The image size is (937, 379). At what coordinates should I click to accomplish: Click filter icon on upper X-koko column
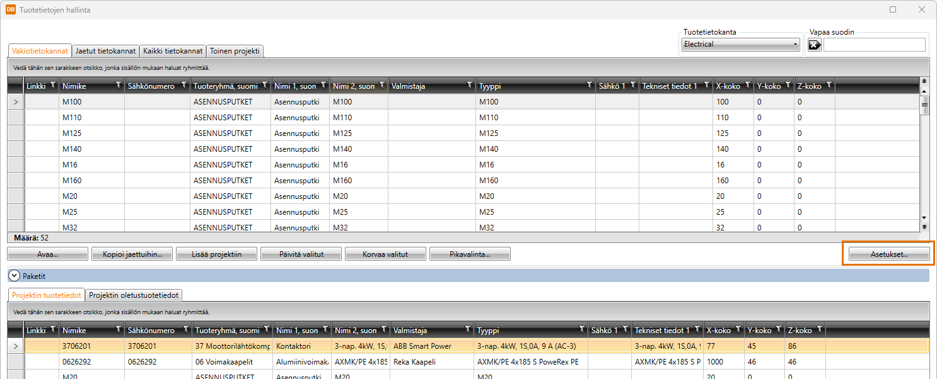point(747,86)
